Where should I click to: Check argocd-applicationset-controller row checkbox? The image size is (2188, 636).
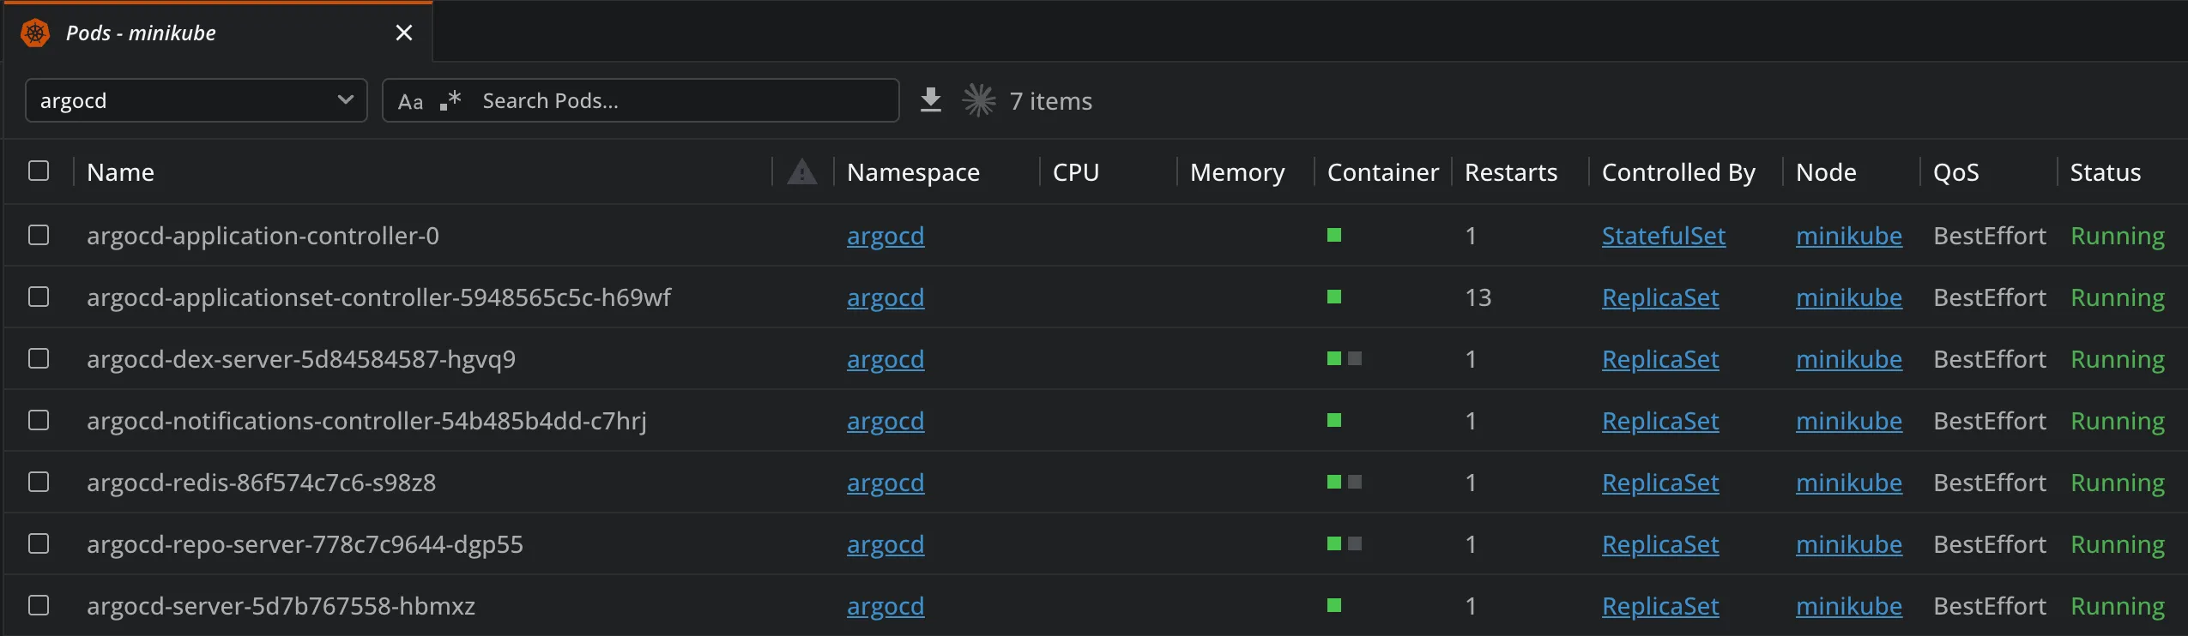point(39,297)
